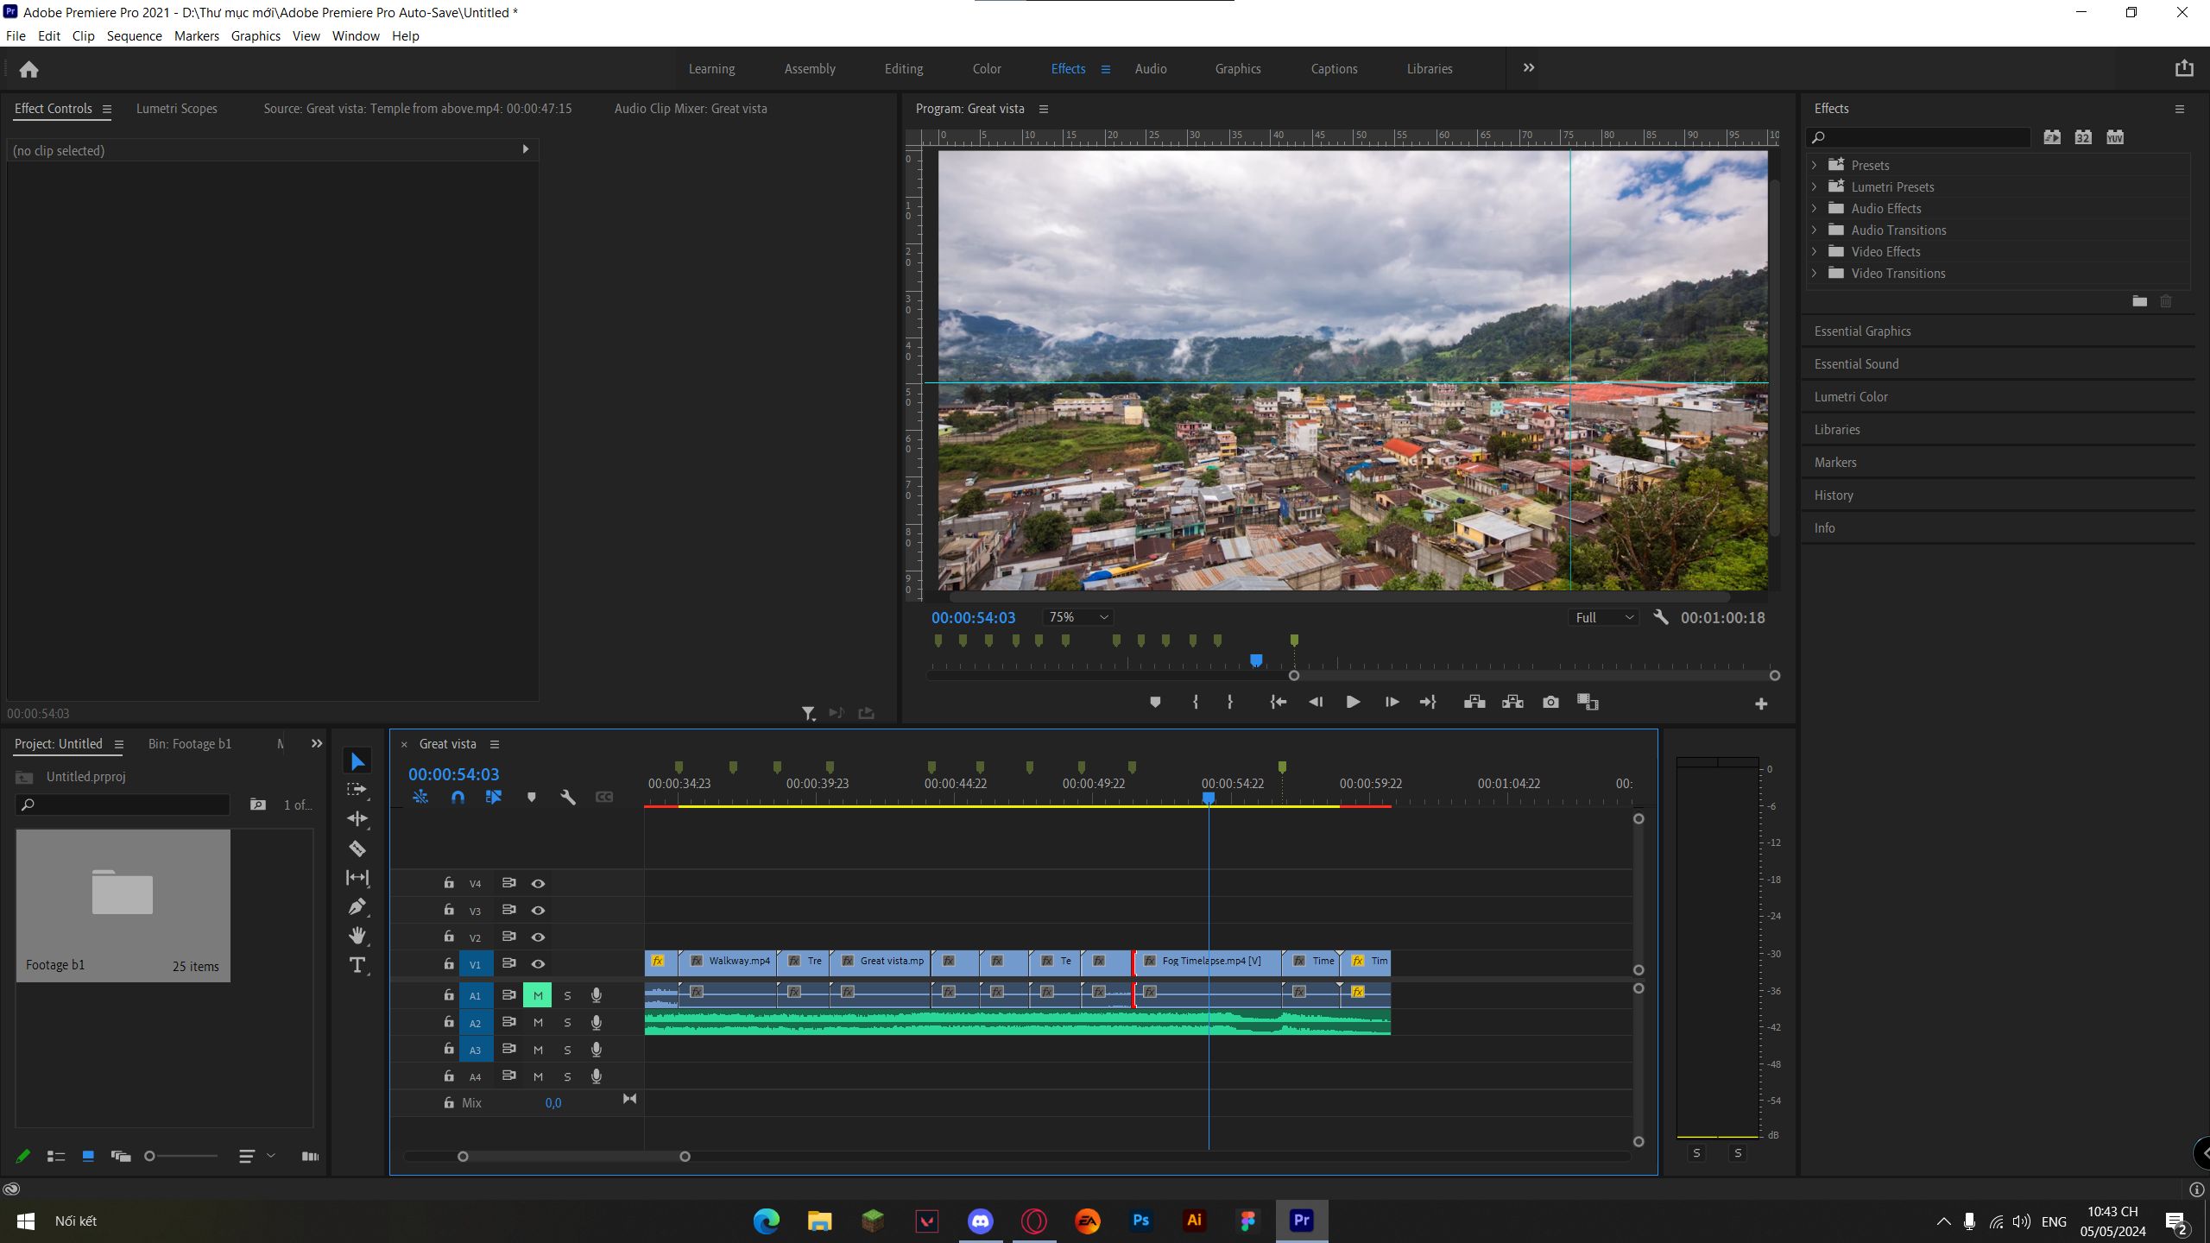2210x1243 pixels.
Task: Select the Type tool
Action: [357, 965]
